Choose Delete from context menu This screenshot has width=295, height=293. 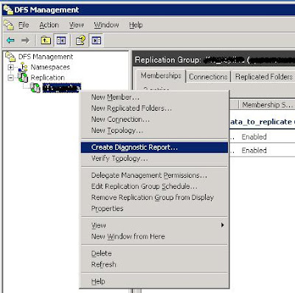[154, 253]
